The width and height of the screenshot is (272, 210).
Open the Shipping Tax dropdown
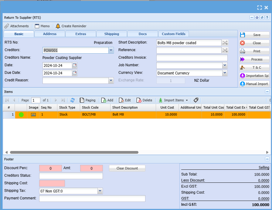(100, 191)
